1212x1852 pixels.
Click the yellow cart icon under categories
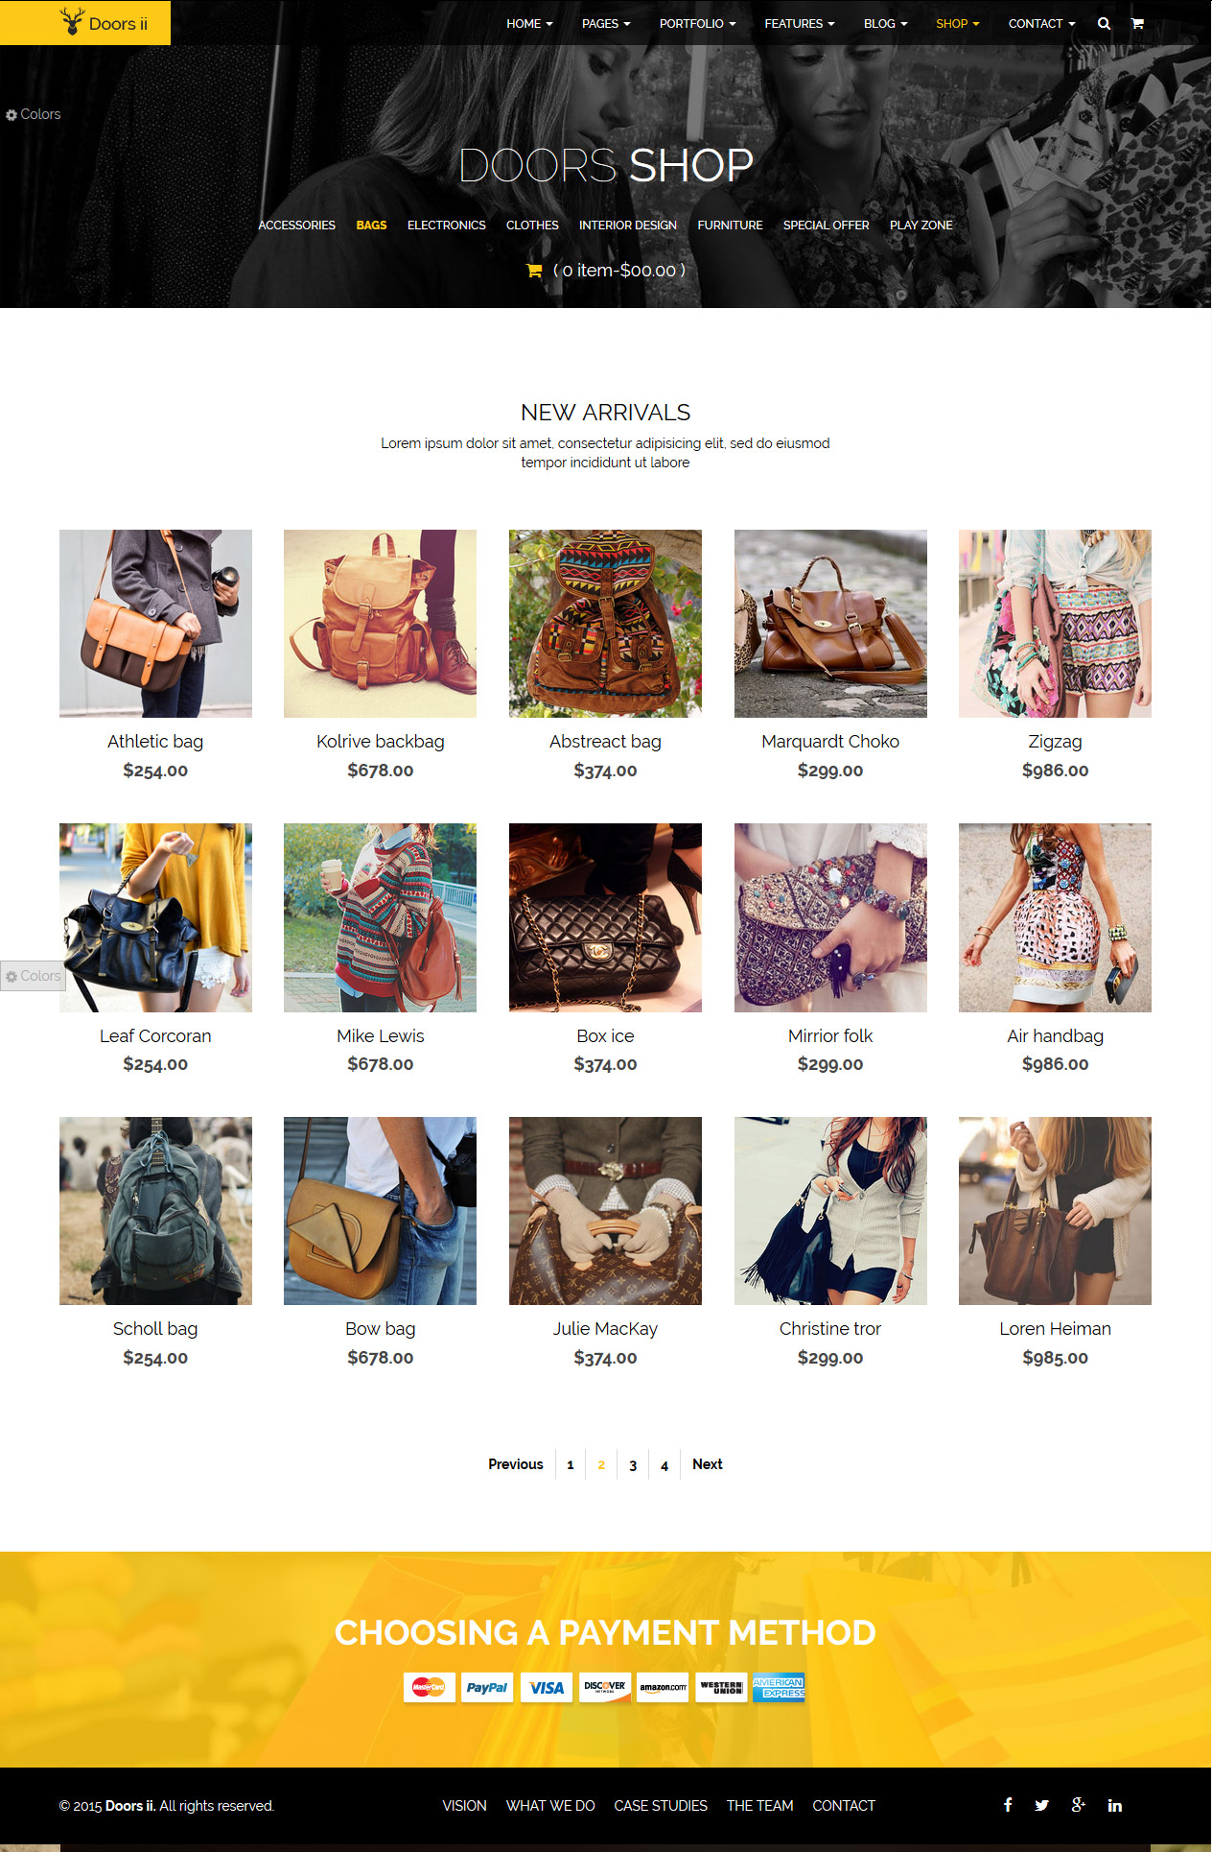point(534,271)
